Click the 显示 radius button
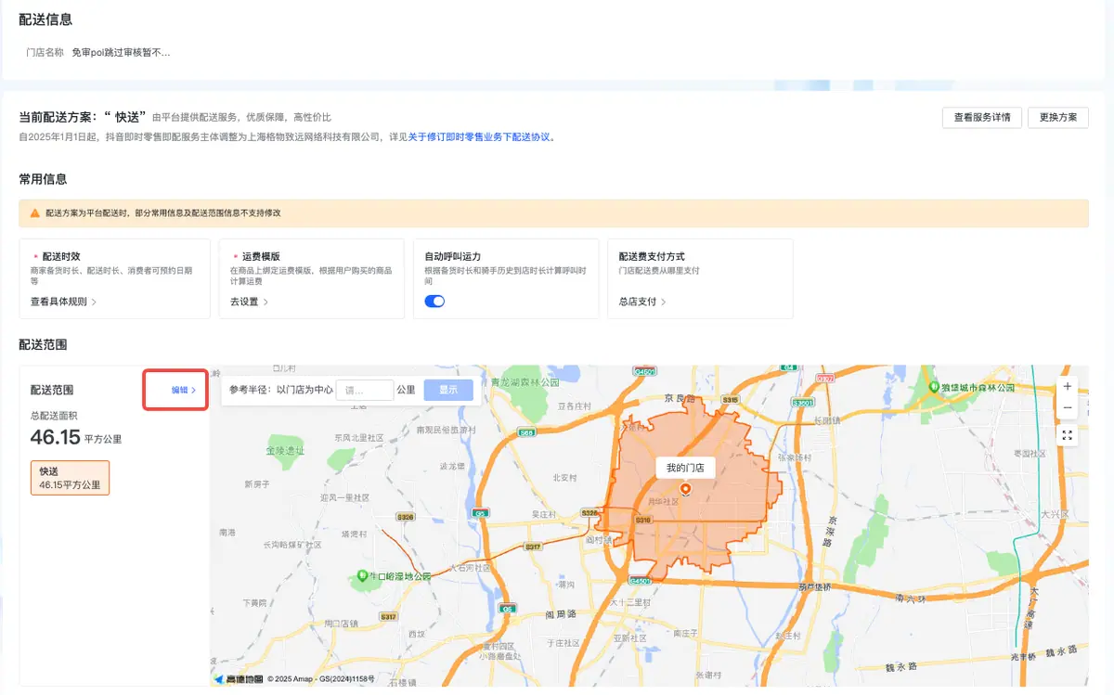This screenshot has width=1114, height=695. click(x=448, y=390)
